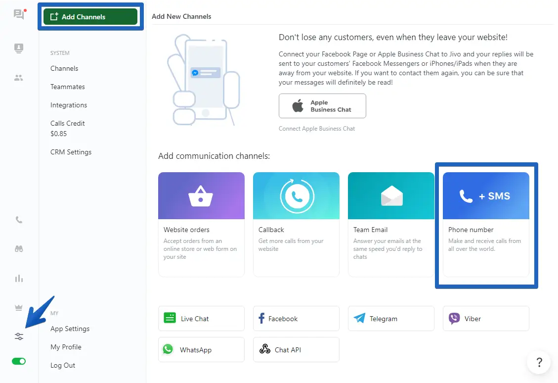The width and height of the screenshot is (558, 383).
Task: Open the Calls phone icon
Action: tap(18, 219)
